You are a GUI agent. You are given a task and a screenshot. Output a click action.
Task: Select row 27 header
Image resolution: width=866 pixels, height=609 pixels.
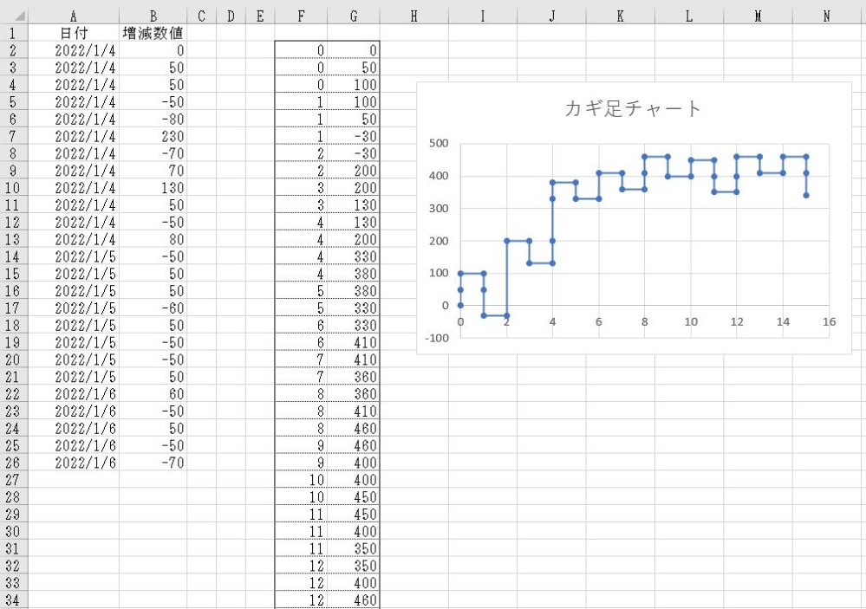click(x=13, y=479)
